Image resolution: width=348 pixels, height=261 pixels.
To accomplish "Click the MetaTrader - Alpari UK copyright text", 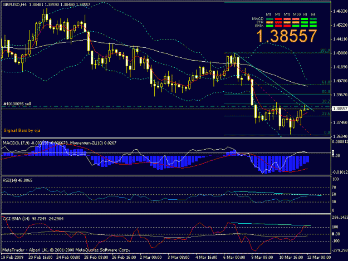I will pos(66,250).
